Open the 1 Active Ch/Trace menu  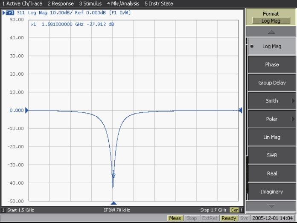point(22,3)
